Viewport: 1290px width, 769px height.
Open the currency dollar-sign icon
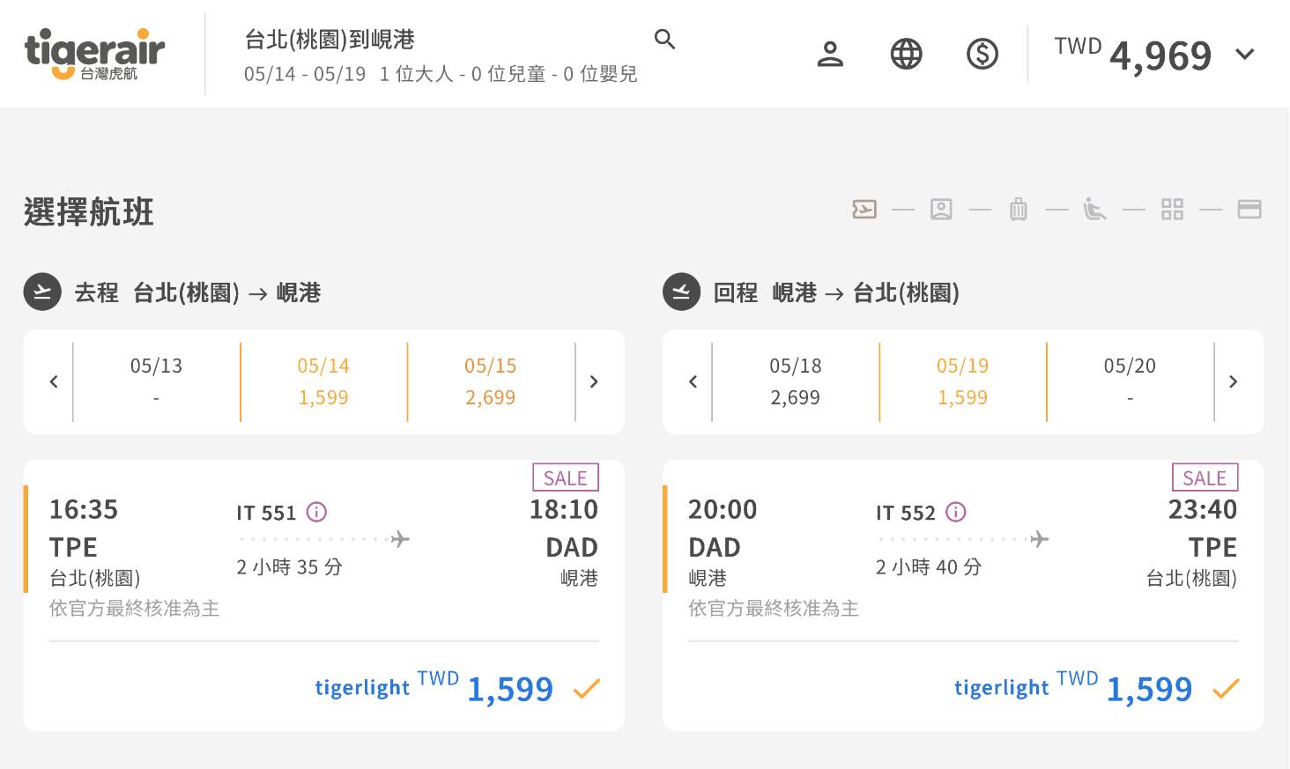click(982, 54)
